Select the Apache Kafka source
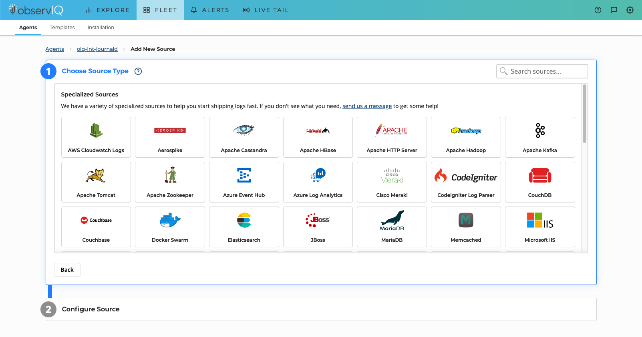642x337 pixels. [x=540, y=137]
